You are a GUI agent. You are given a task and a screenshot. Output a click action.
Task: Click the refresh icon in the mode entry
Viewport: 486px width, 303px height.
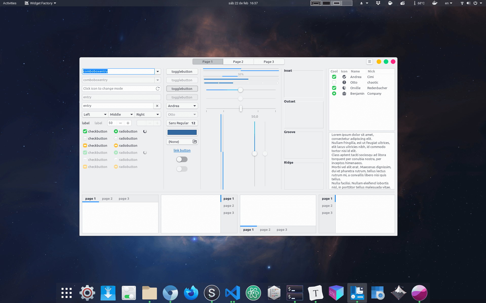click(x=158, y=89)
